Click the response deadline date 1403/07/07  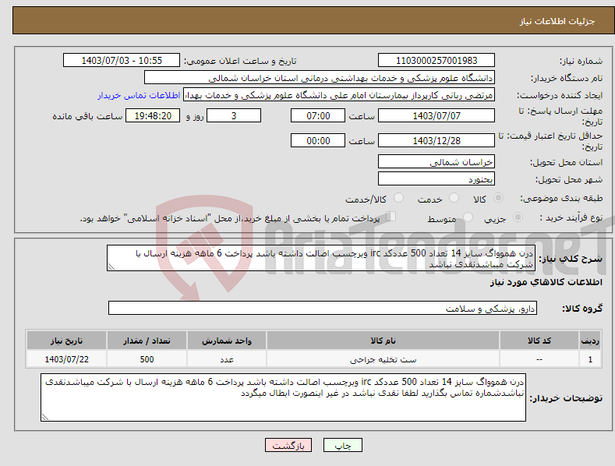pyautogui.click(x=437, y=115)
